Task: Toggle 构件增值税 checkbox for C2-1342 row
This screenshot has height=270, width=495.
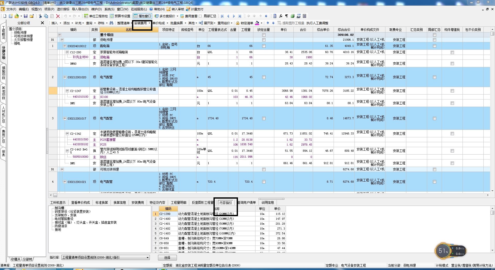Action: coord(452,134)
